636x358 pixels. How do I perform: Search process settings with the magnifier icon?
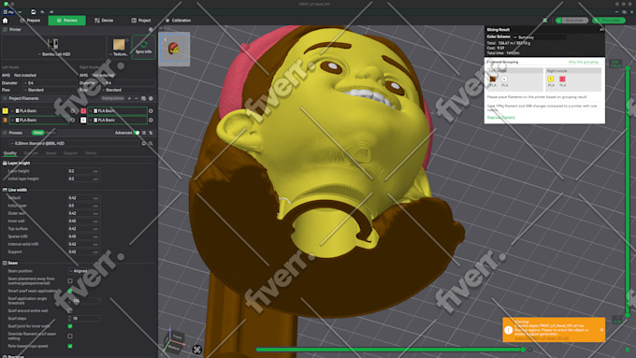[151, 144]
